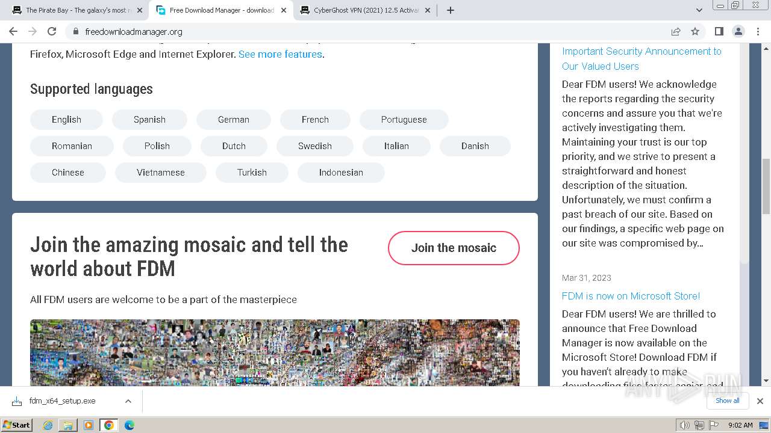Show all downloads
The width and height of the screenshot is (771, 433).
pos(728,401)
